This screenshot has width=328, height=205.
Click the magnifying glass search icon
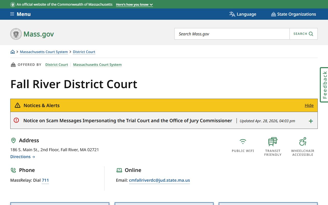click(311, 34)
